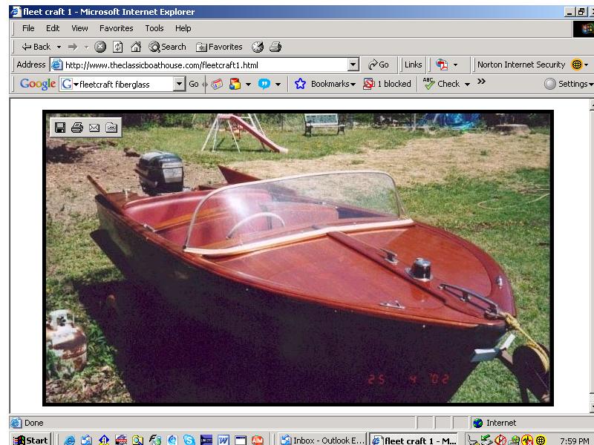
Task: Launch Outlook Express from Quick Launch
Action: click(x=86, y=440)
